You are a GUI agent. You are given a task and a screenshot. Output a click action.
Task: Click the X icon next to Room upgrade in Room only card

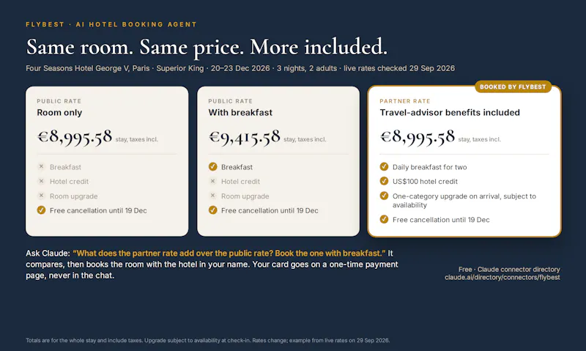click(x=42, y=196)
